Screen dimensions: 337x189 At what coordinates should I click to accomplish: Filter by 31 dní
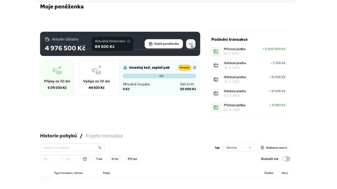coord(115,159)
